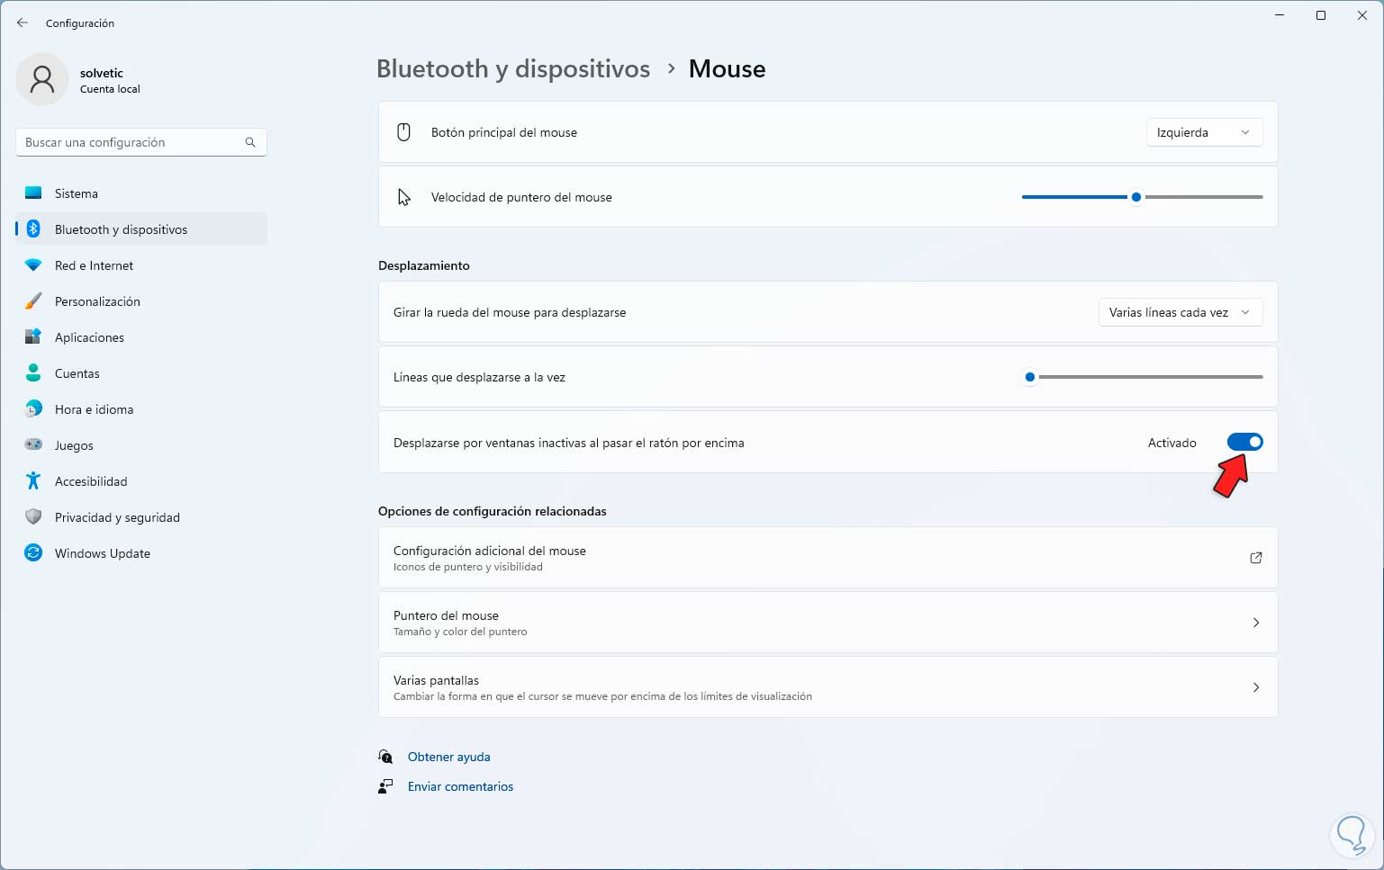
Task: Select Aplicaciones in the sidebar
Action: [89, 337]
